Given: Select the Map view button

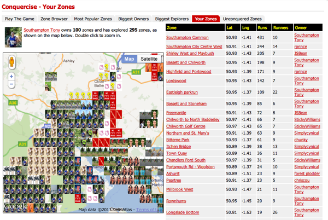Looking at the screenshot, I should [x=129, y=59].
